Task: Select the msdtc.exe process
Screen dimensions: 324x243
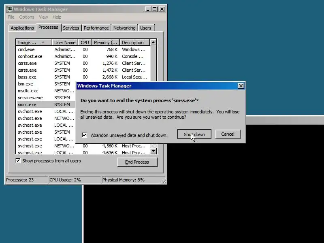Action: 46,91
